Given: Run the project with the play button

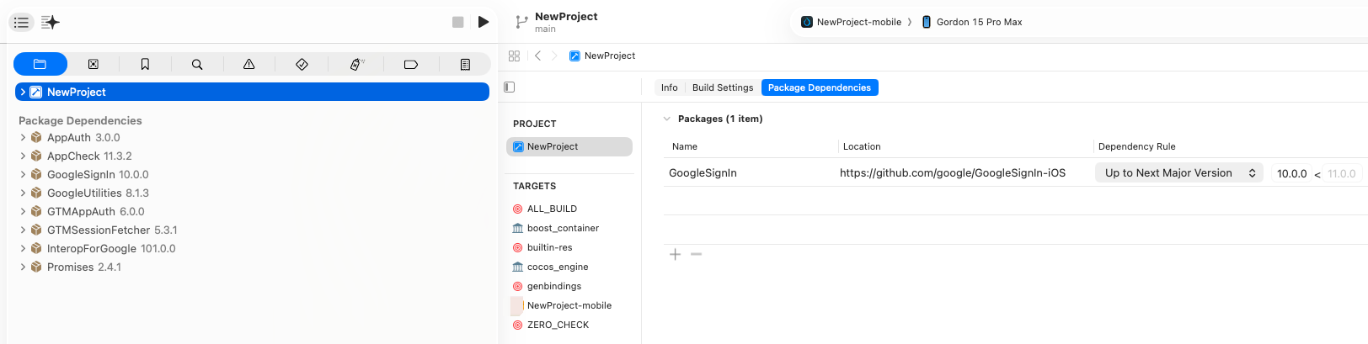Looking at the screenshot, I should (x=483, y=22).
